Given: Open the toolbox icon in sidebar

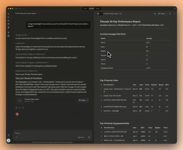Looking at the screenshot, I should [x=8, y=36].
